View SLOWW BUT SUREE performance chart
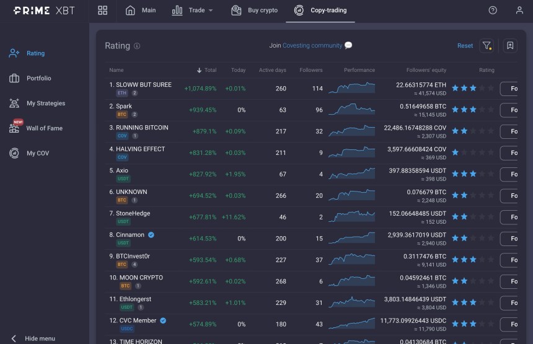Image resolution: width=533 pixels, height=344 pixels. pos(351,87)
